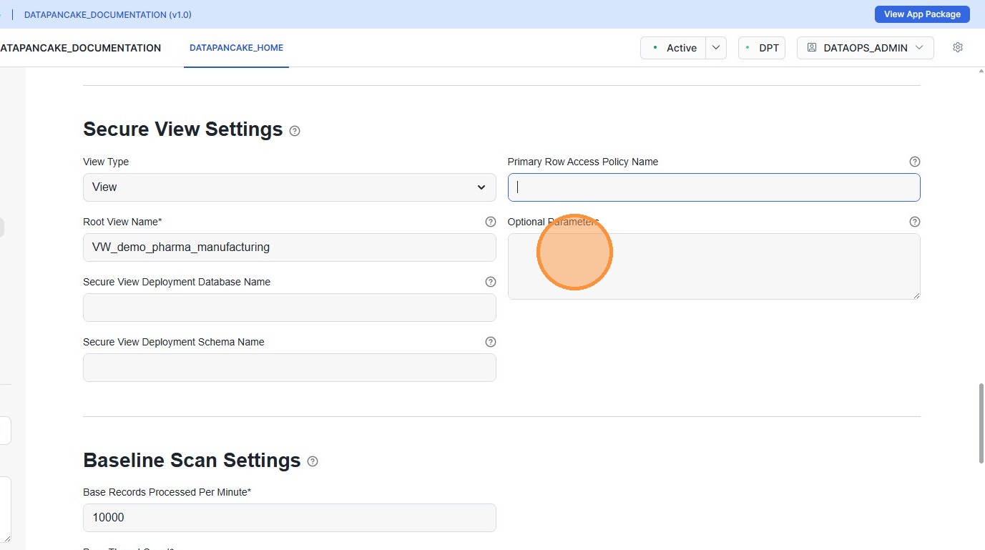Click help icon for Root View Name
Viewport: 985px width, 550px height.
point(490,222)
